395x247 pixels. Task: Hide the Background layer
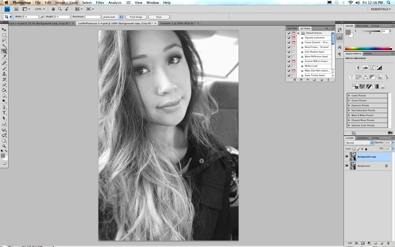(347, 166)
